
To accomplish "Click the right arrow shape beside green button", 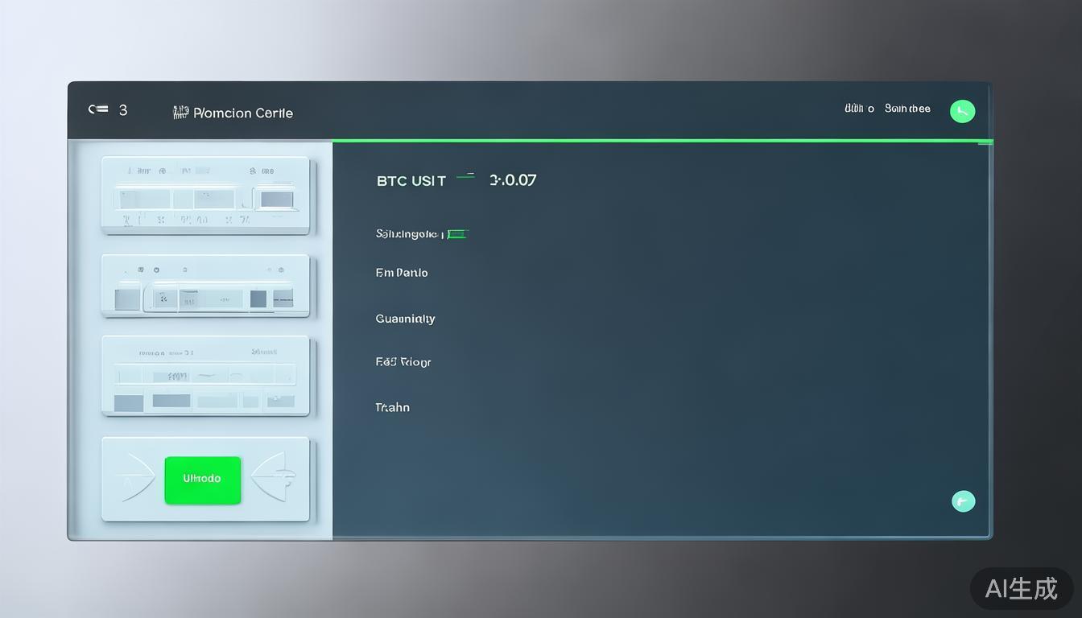I will point(272,477).
